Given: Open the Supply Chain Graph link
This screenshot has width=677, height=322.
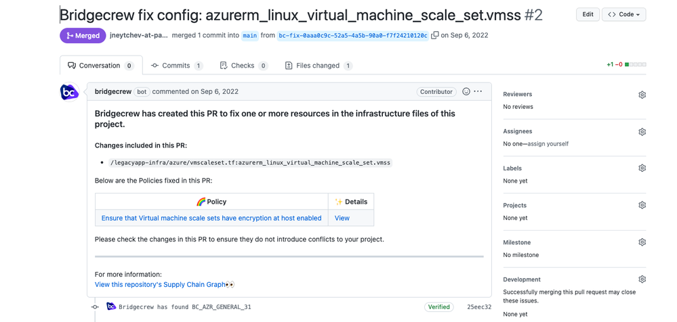Looking at the screenshot, I should tap(160, 285).
